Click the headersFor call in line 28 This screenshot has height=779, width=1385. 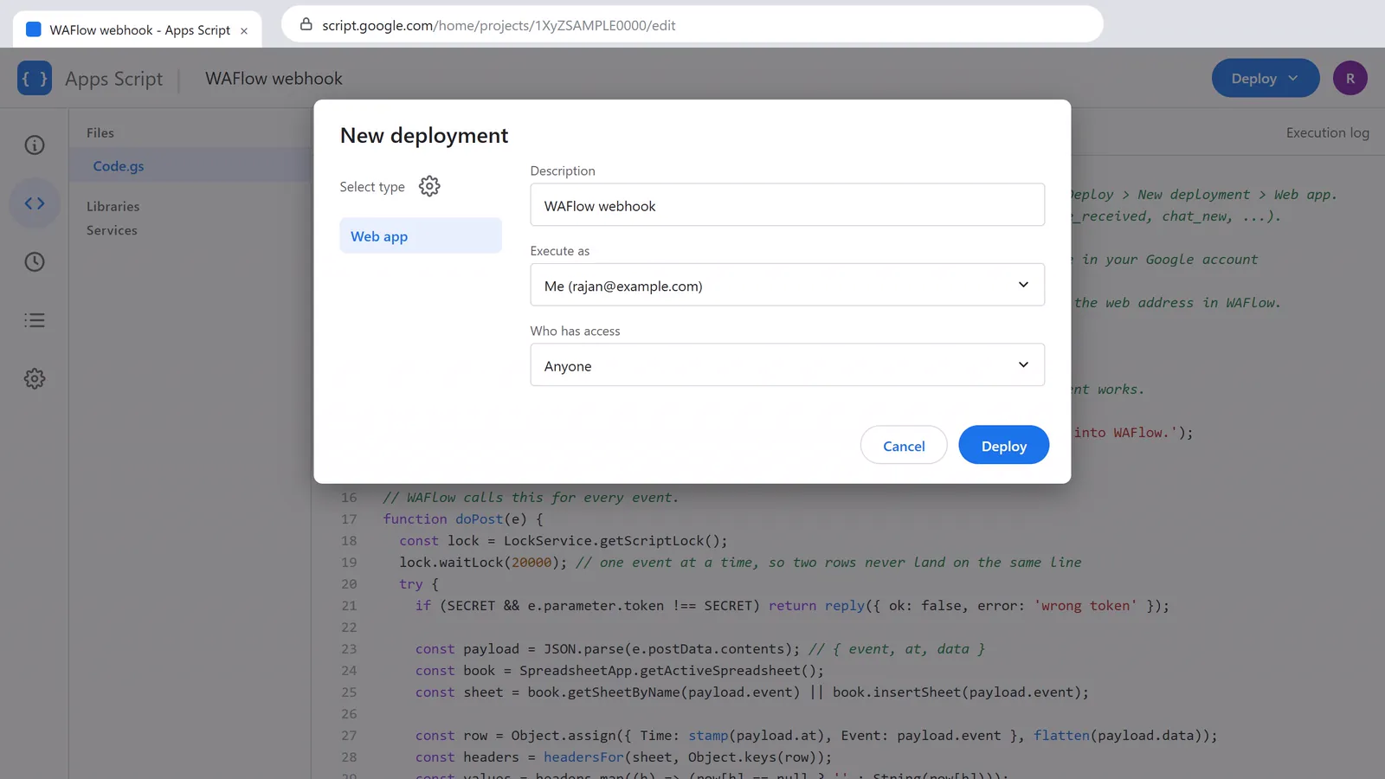point(583,757)
